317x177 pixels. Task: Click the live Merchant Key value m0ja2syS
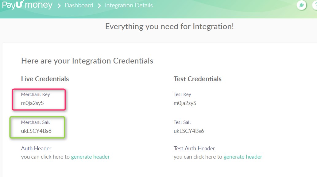[x=33, y=103]
